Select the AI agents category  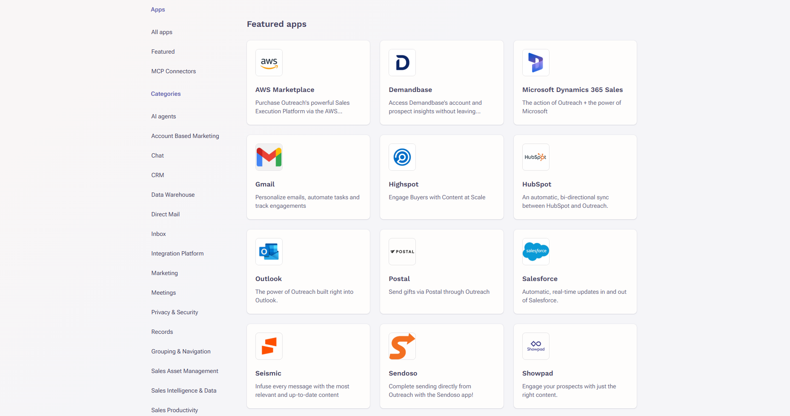[163, 116]
